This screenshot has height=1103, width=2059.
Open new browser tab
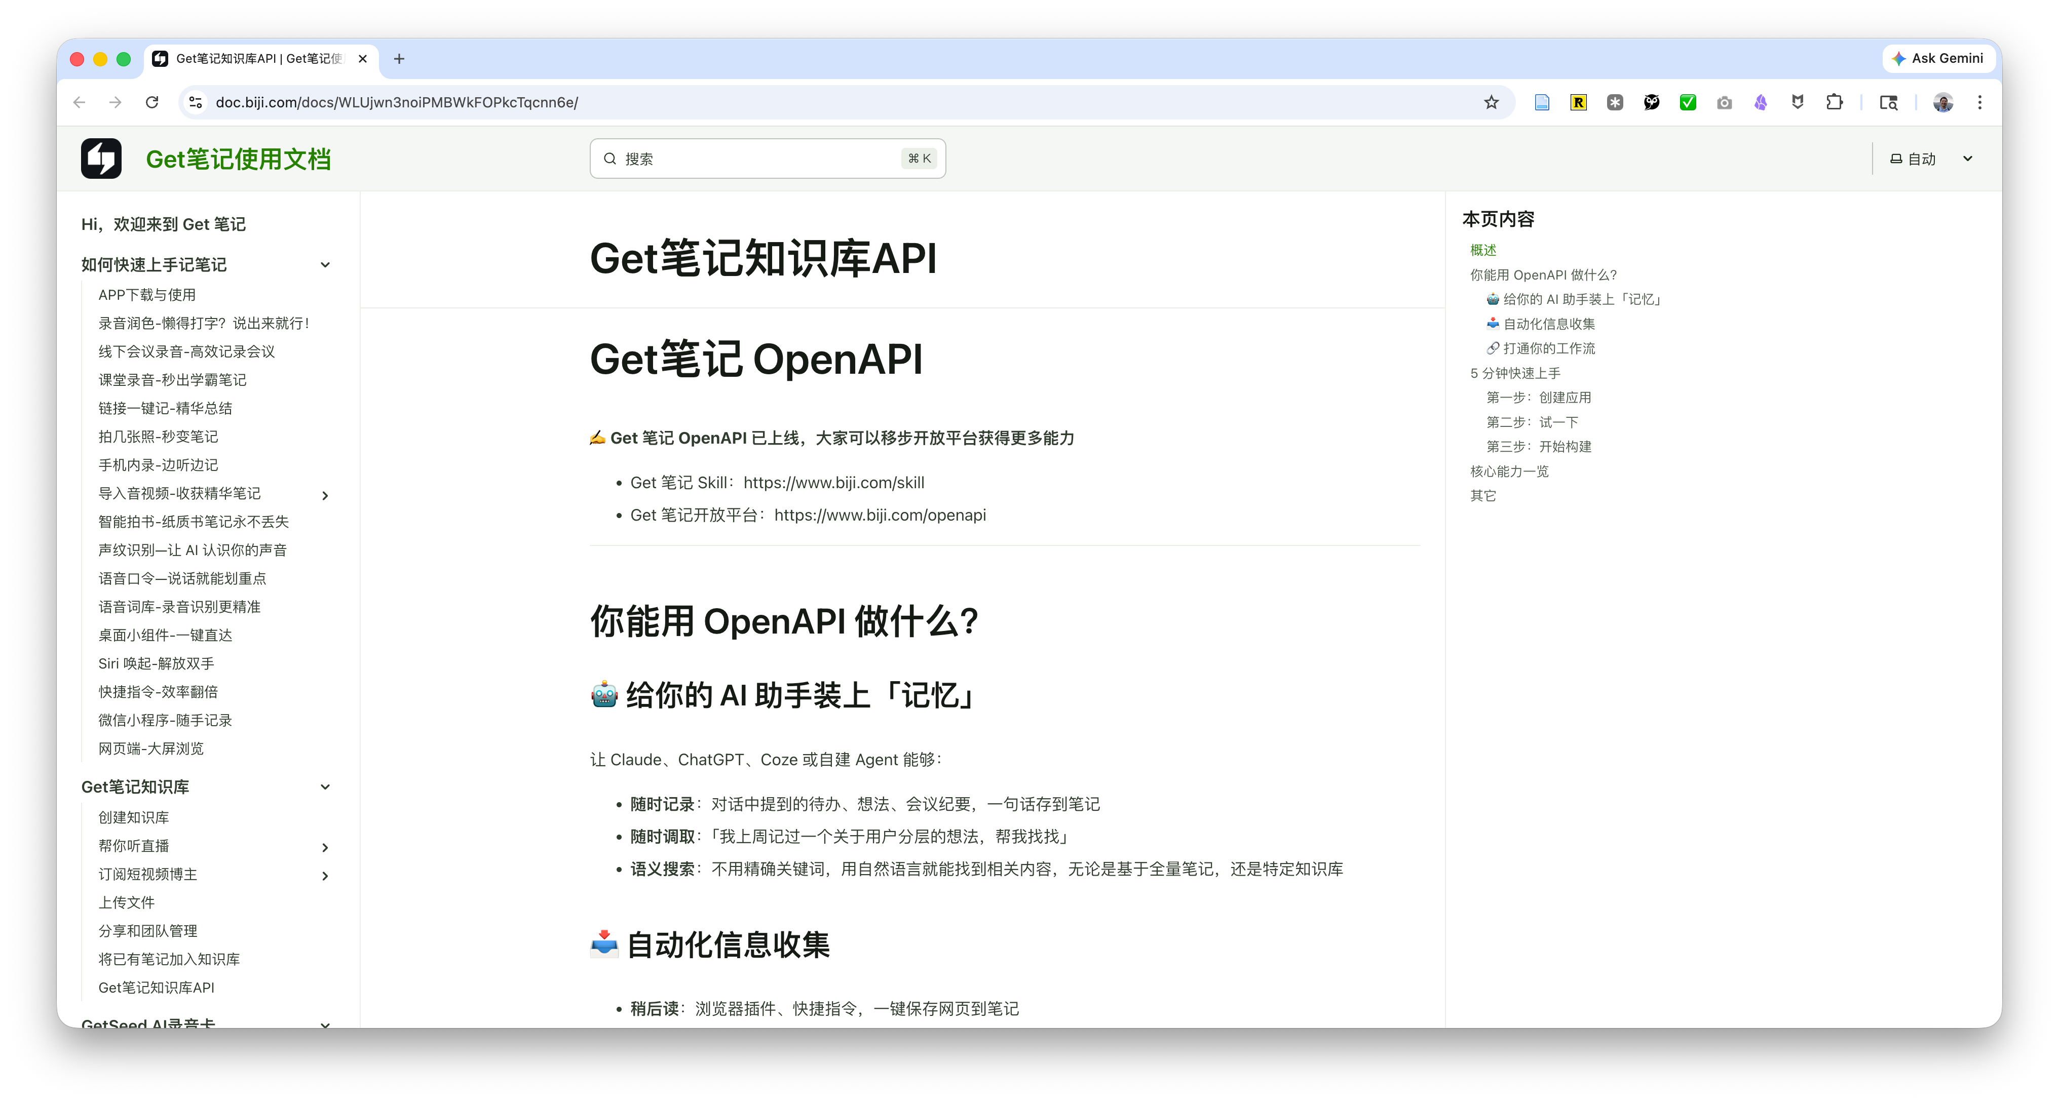coord(399,58)
